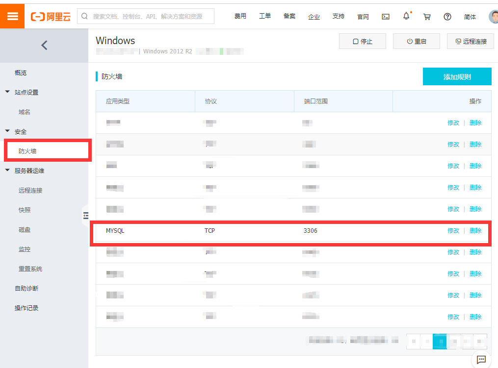The width and height of the screenshot is (498, 368).
Task: Click the user avatar in the top bar
Action: pyautogui.click(x=492, y=16)
